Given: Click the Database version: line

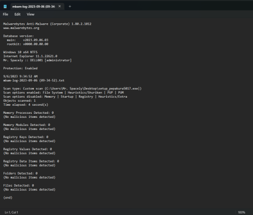Looking at the screenshot, I should coord(19,36).
